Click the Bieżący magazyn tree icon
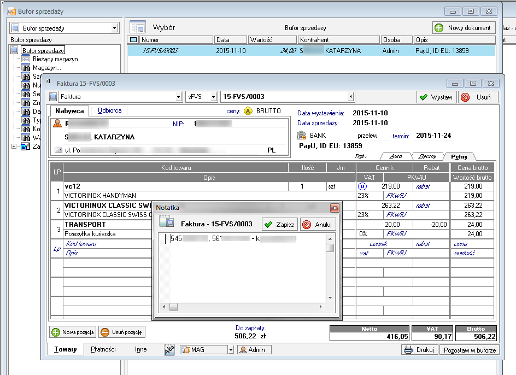 (26, 59)
